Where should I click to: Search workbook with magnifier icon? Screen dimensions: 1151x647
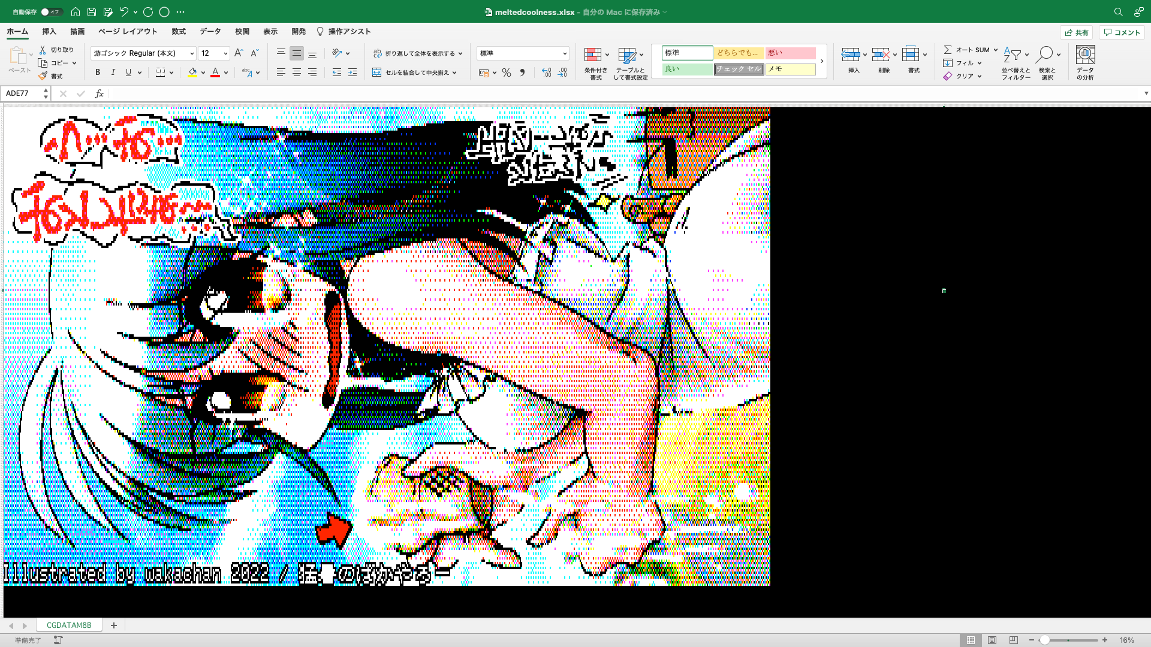(1118, 11)
